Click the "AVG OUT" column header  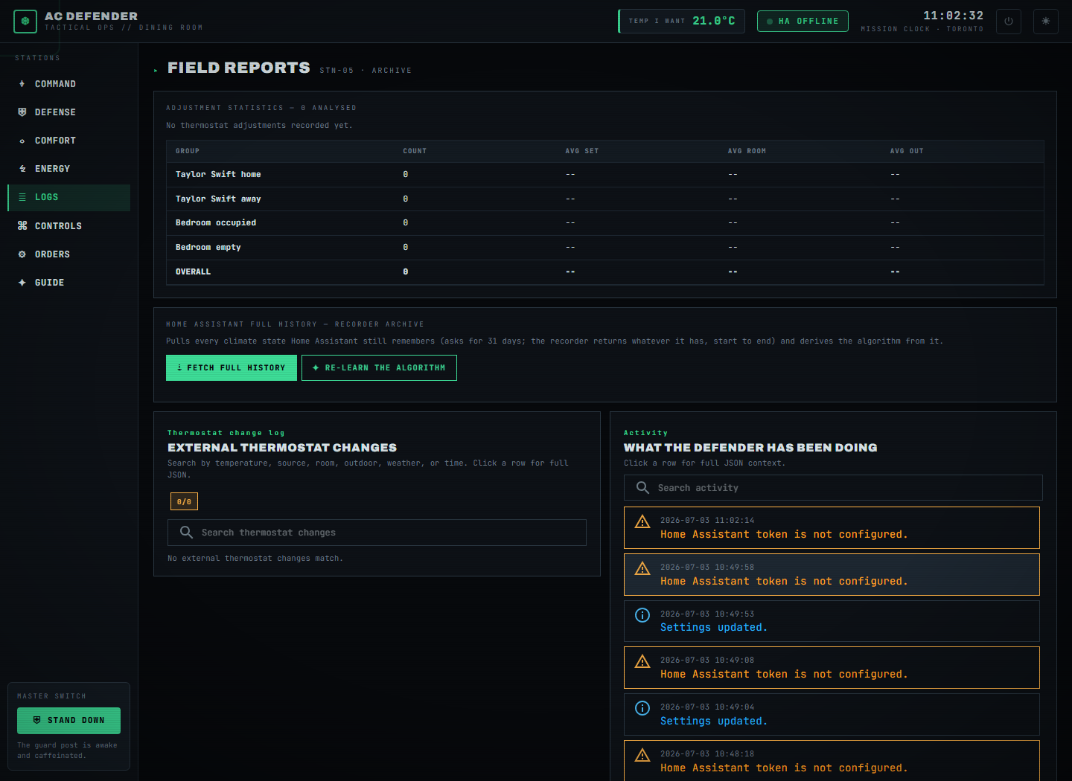pyautogui.click(x=907, y=151)
